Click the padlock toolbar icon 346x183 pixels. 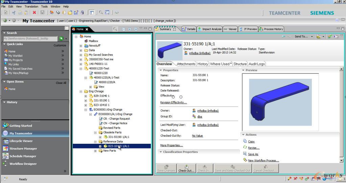tap(82, 13)
